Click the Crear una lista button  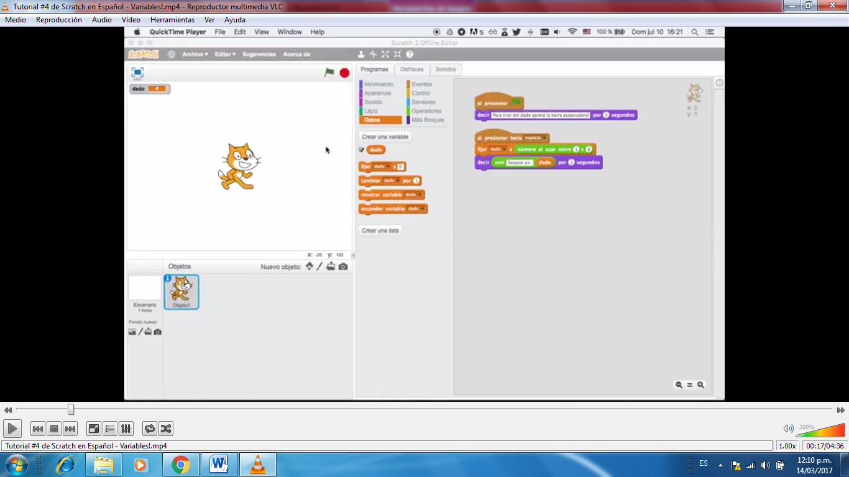[x=381, y=229]
